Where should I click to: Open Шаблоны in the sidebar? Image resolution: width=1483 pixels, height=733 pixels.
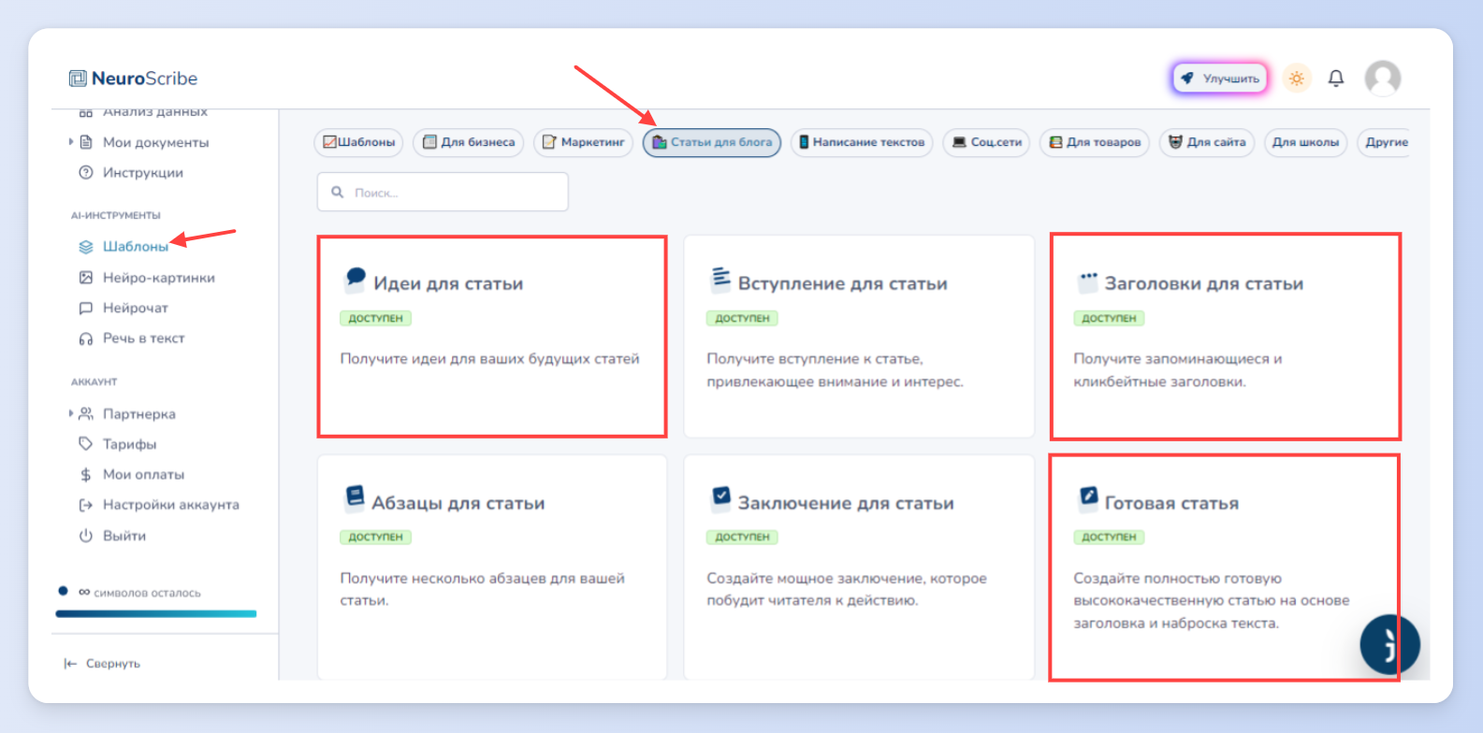click(136, 247)
